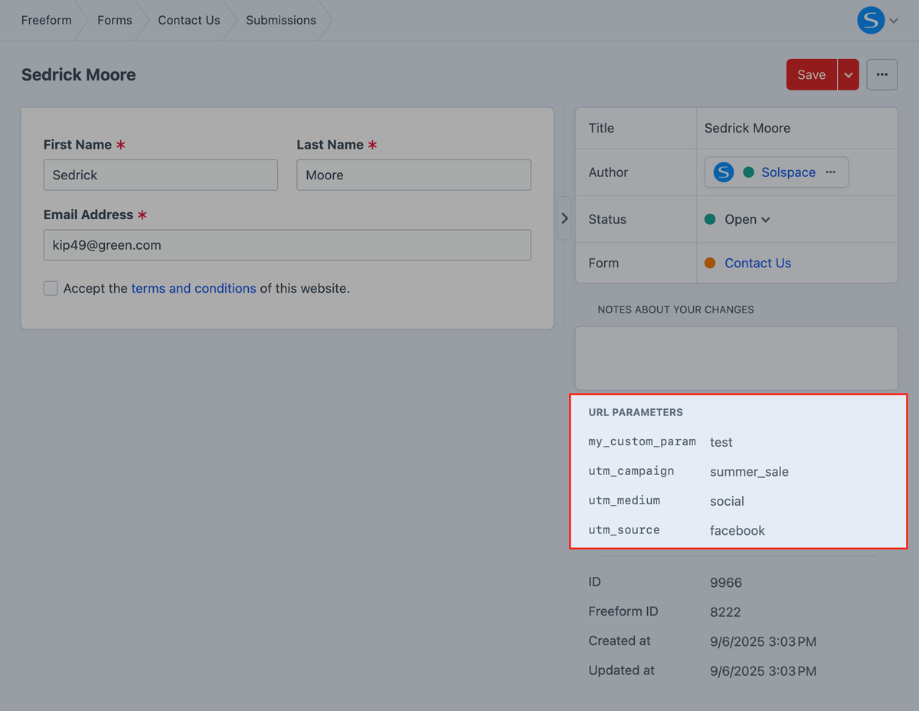Go to the Submissions breadcrumb
The width and height of the screenshot is (919, 711).
pyautogui.click(x=281, y=21)
